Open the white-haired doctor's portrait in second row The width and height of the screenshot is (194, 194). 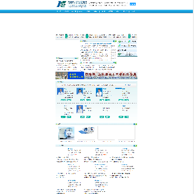[80, 109]
